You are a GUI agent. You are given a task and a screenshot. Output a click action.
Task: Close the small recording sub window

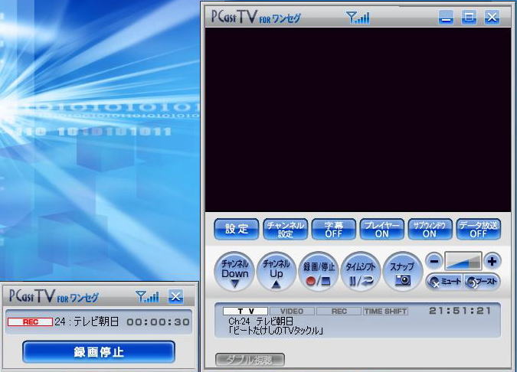175,296
